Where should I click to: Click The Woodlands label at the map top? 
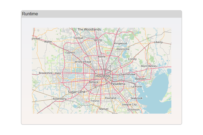pyautogui.click(x=89, y=30)
